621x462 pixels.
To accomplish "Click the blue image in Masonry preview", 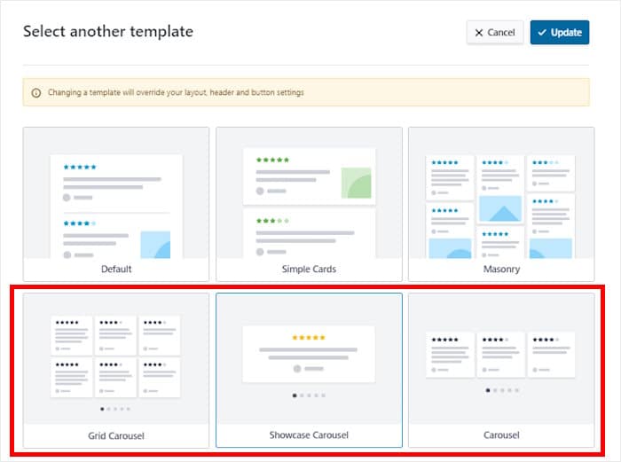I will 500,209.
